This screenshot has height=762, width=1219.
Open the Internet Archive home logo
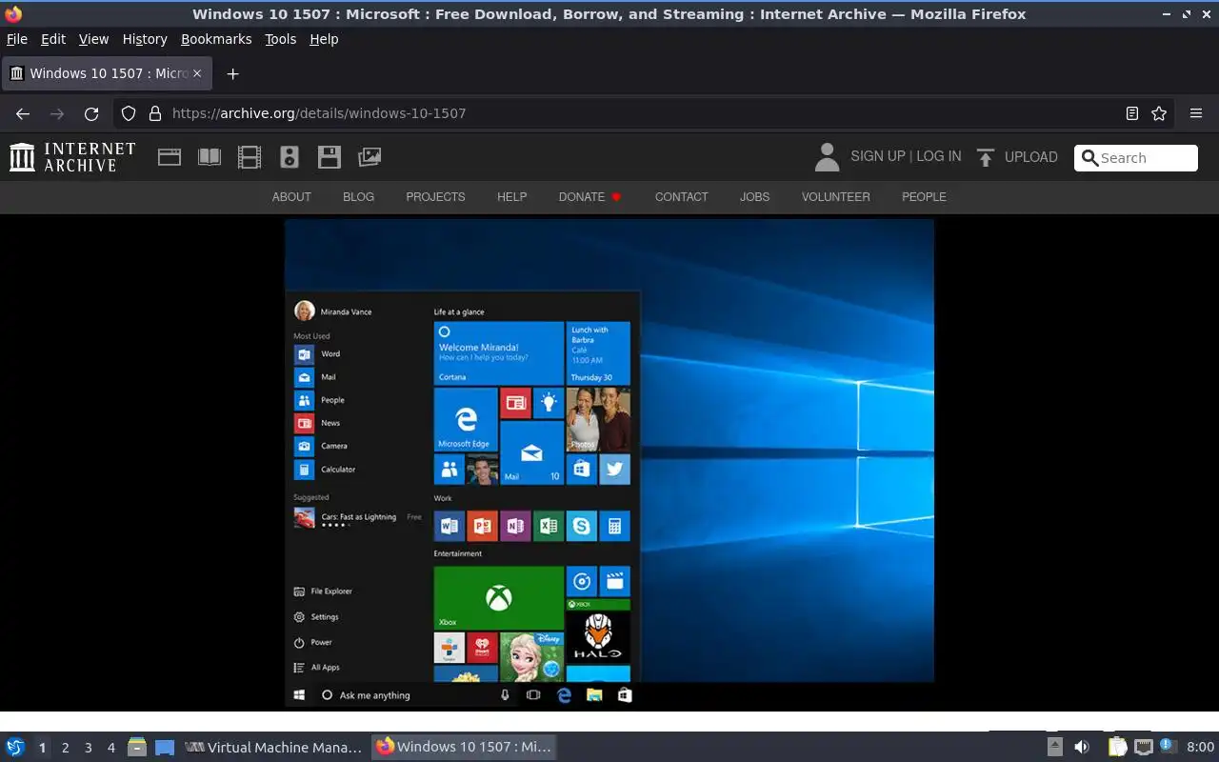[x=72, y=157]
